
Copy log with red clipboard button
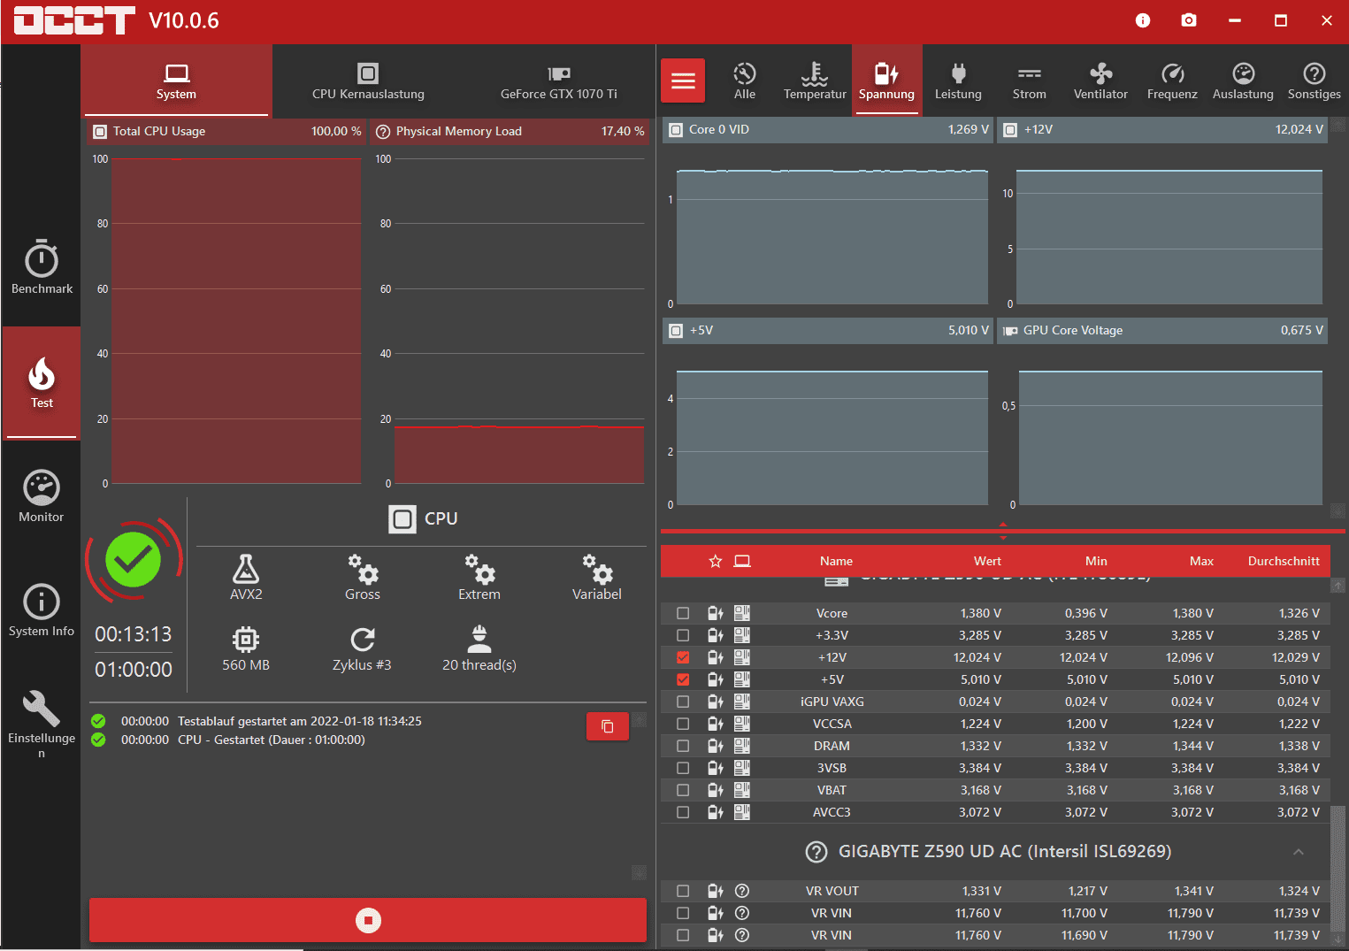tap(608, 726)
